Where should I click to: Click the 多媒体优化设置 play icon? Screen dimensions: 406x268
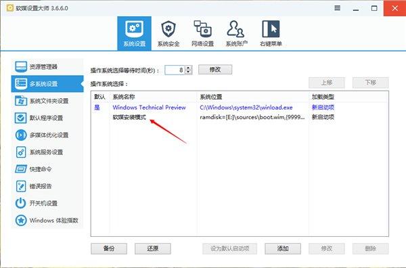coord(21,135)
